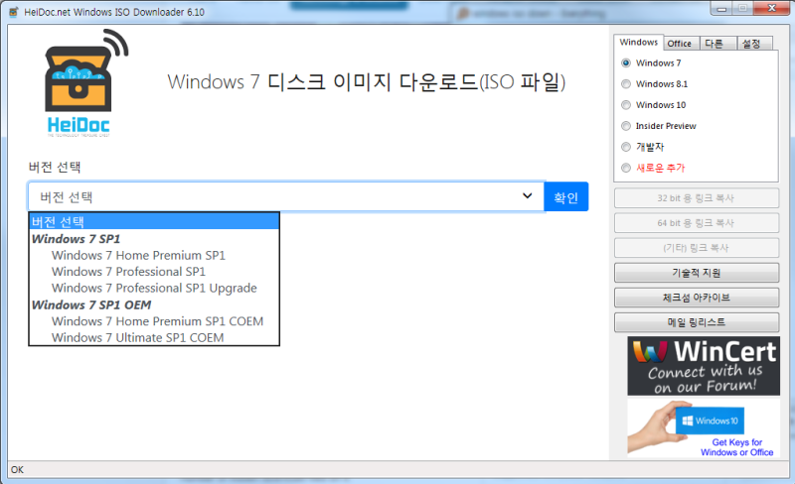Switch to the Windows tab
Image resolution: width=795 pixels, height=484 pixels.
pyautogui.click(x=638, y=42)
